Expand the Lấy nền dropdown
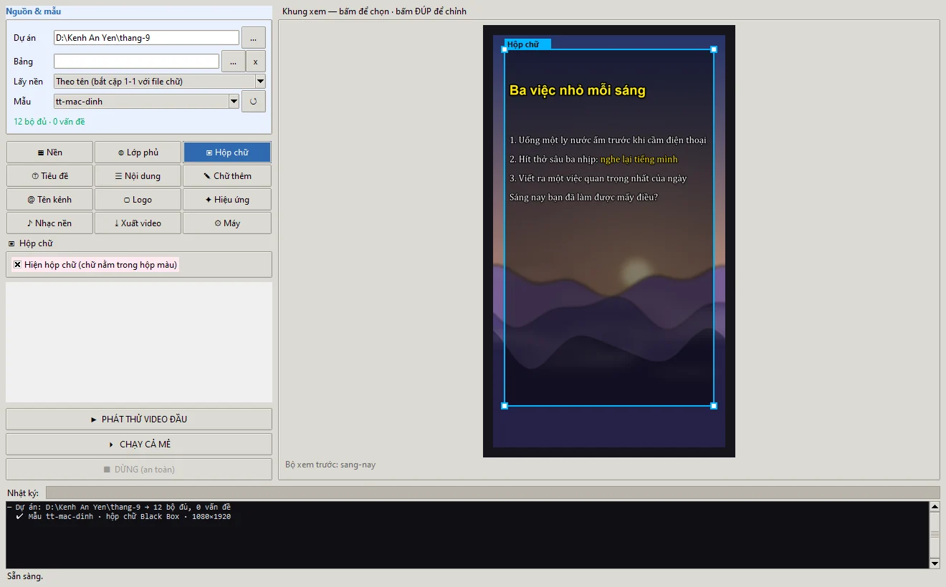 click(260, 82)
